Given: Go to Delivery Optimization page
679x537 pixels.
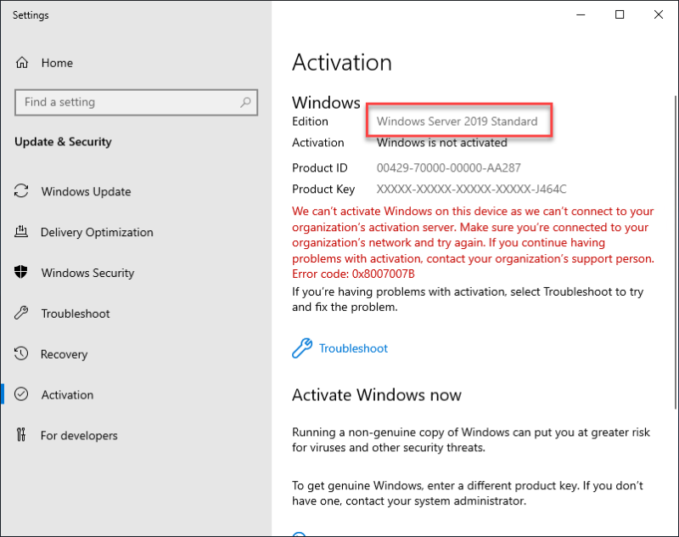Looking at the screenshot, I should (97, 232).
